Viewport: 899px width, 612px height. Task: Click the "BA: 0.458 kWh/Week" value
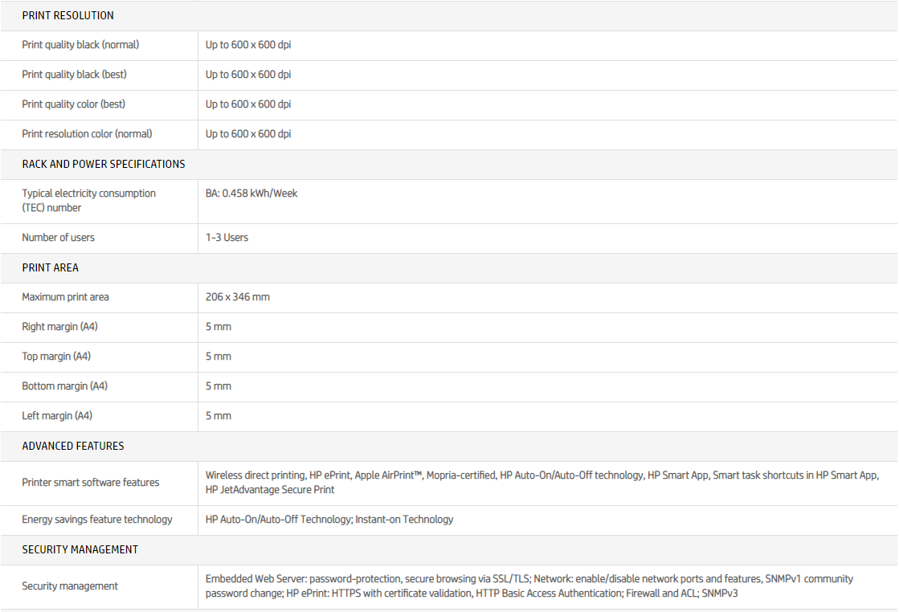tap(251, 194)
